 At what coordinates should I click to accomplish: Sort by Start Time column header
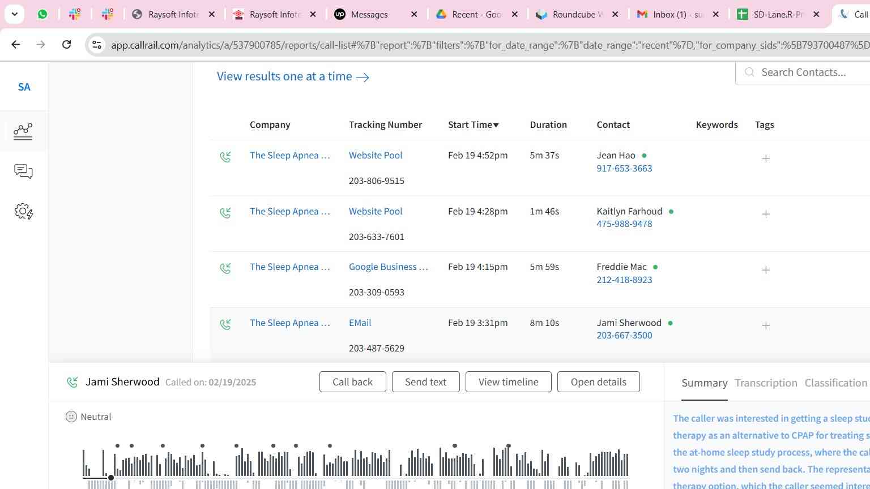coord(474,125)
